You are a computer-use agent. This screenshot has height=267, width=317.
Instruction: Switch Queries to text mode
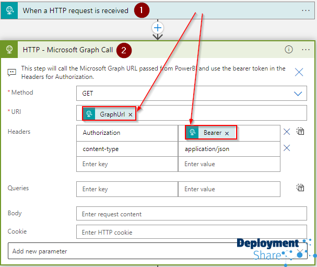point(300,188)
